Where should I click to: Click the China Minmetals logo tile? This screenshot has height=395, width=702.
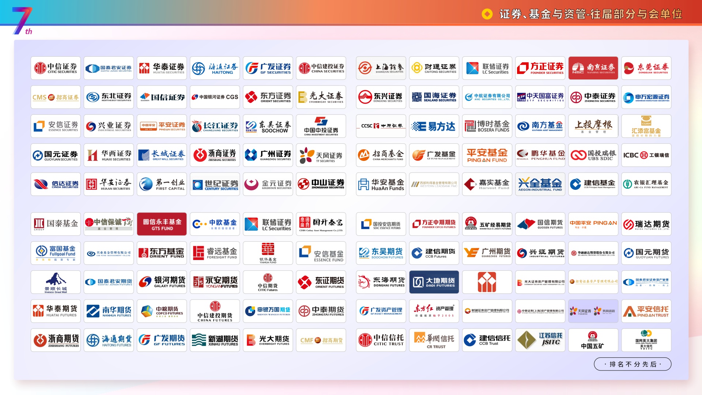[x=593, y=340]
